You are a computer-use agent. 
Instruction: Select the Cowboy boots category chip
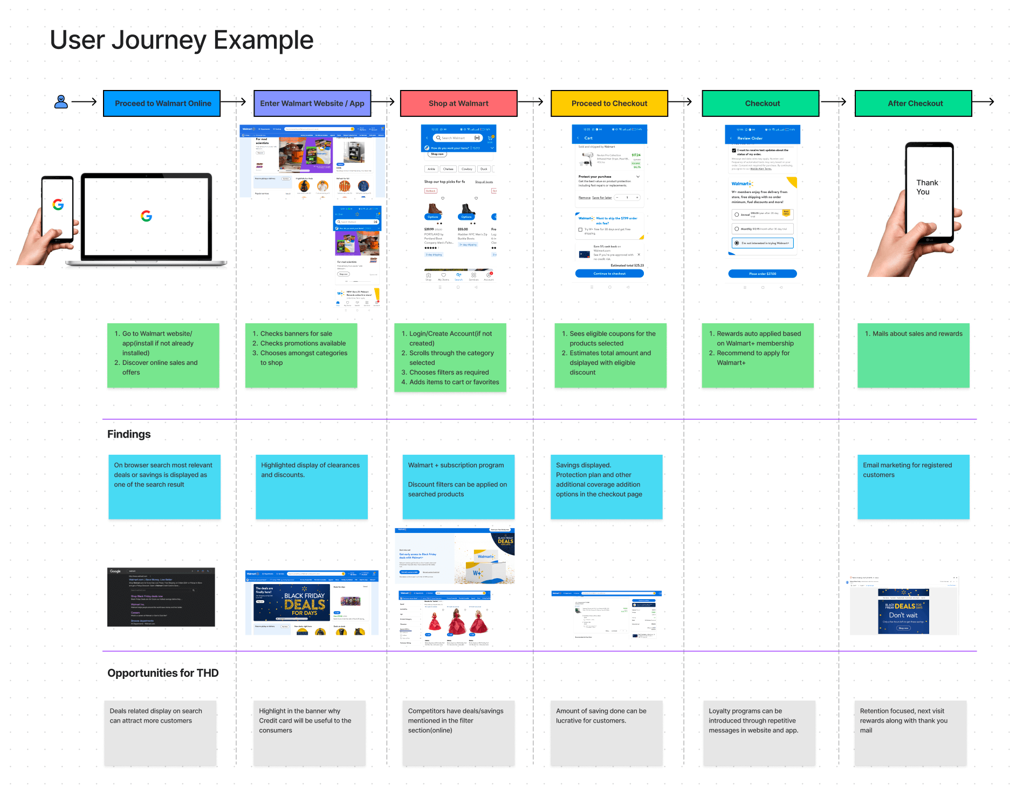pos(467,169)
